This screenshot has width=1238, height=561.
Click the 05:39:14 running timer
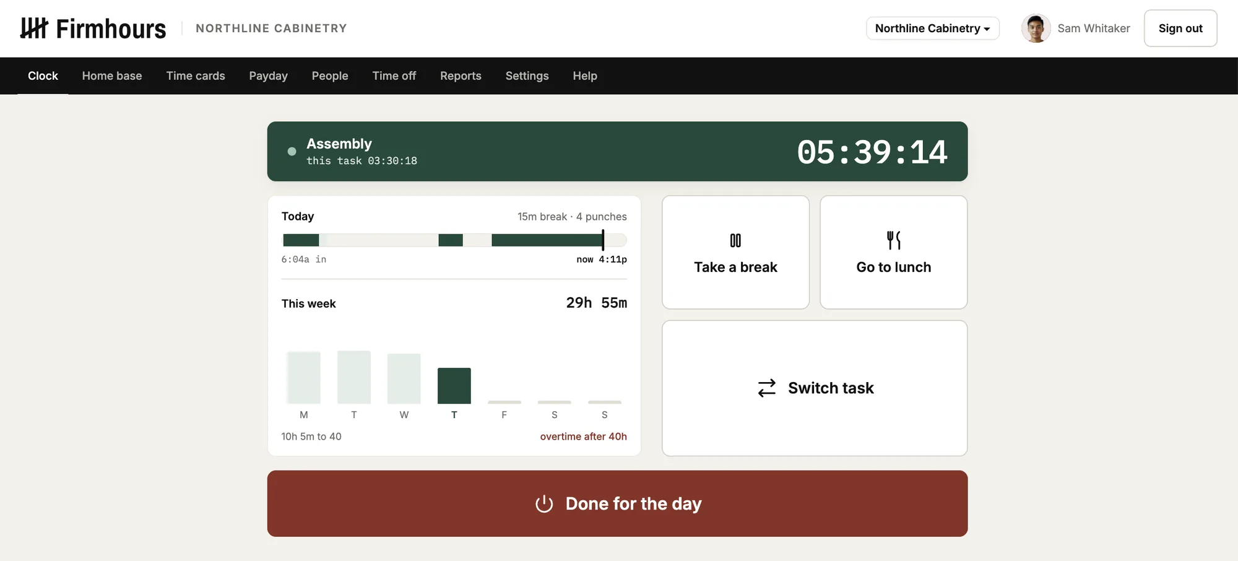pyautogui.click(x=872, y=152)
